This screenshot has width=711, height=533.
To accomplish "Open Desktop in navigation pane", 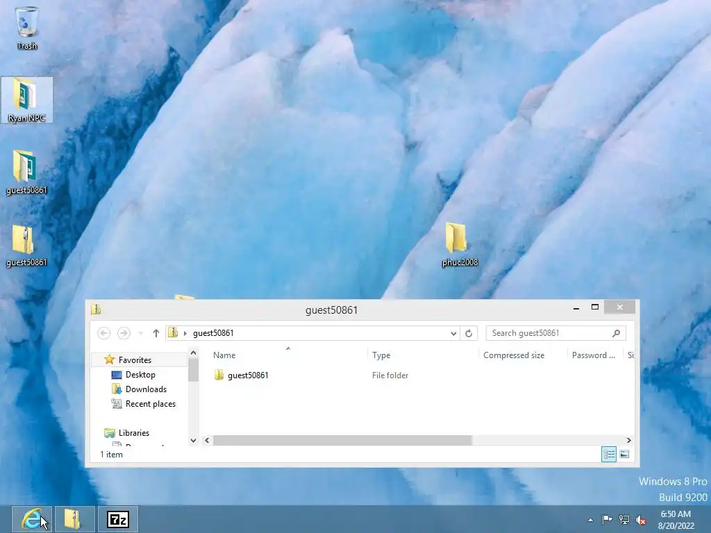I will point(140,375).
